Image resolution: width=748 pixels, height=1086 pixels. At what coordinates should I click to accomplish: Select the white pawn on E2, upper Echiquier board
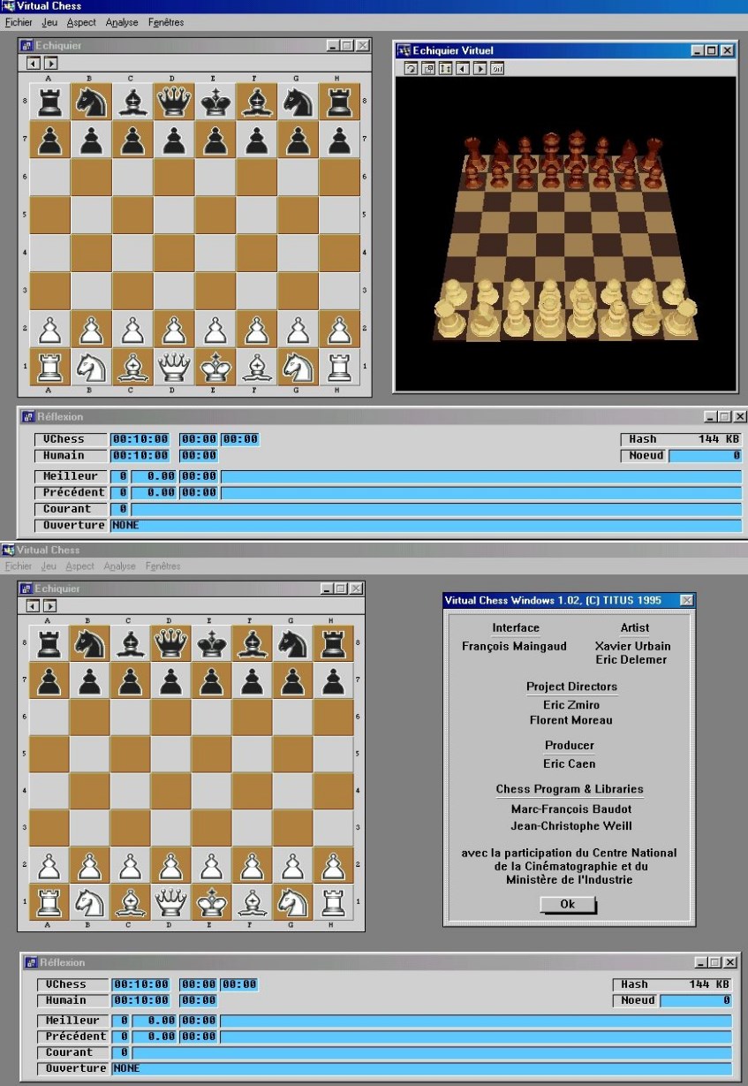click(215, 329)
